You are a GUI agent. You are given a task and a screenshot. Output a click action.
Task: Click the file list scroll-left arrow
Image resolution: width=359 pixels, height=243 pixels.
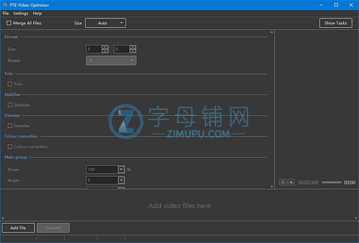click(2, 218)
